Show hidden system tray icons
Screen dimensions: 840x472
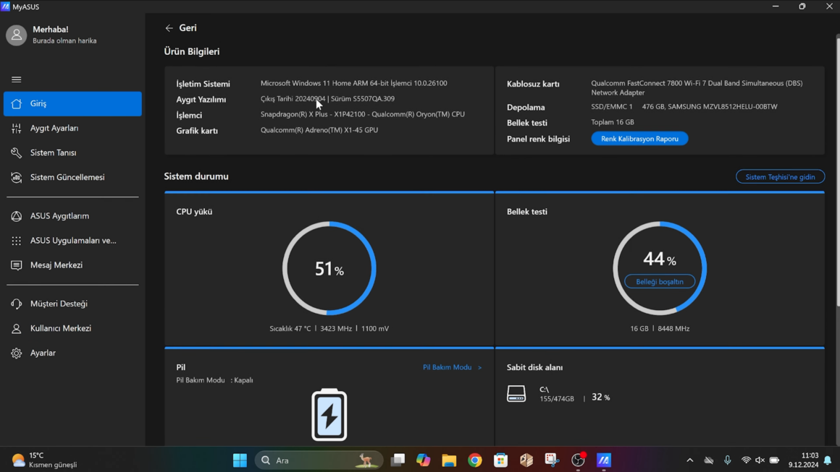pos(690,460)
